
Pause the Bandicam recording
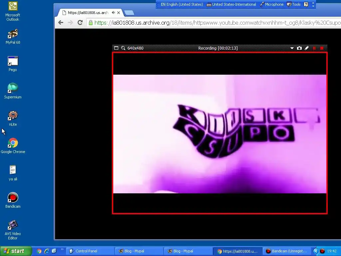(314, 48)
